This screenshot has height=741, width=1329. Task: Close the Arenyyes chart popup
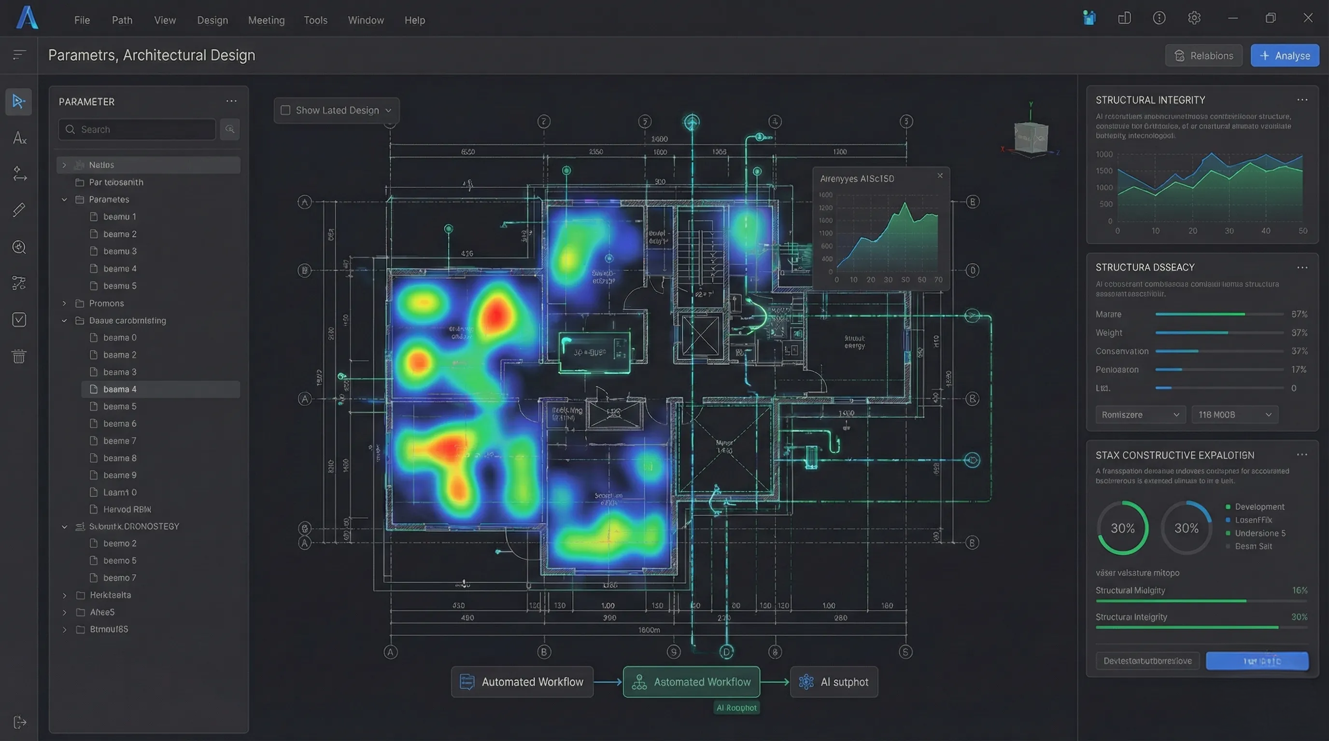pyautogui.click(x=940, y=176)
